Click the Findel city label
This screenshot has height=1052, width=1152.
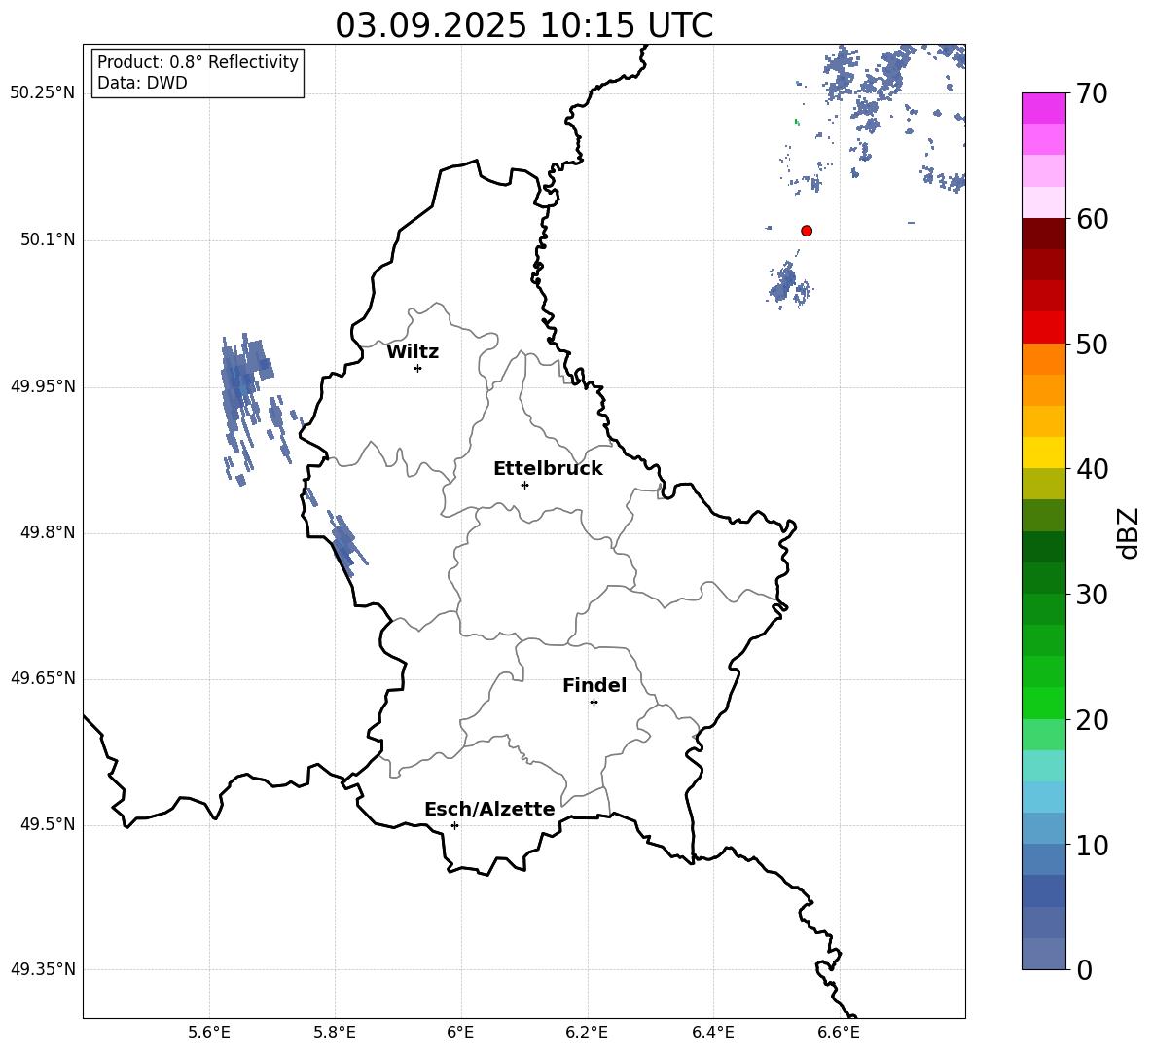pyautogui.click(x=594, y=685)
